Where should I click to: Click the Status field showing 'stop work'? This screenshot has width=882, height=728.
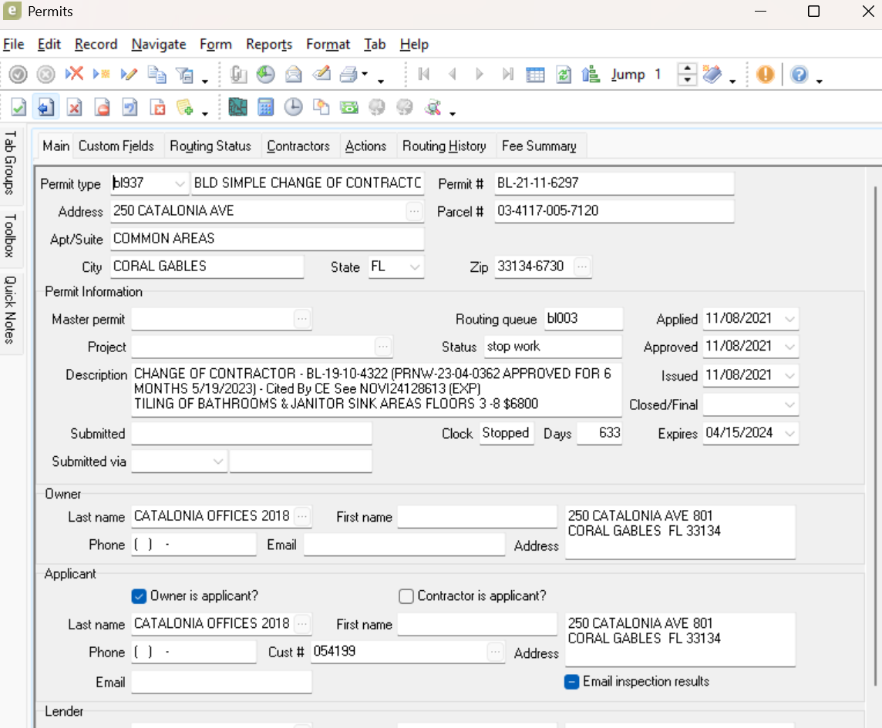(552, 347)
